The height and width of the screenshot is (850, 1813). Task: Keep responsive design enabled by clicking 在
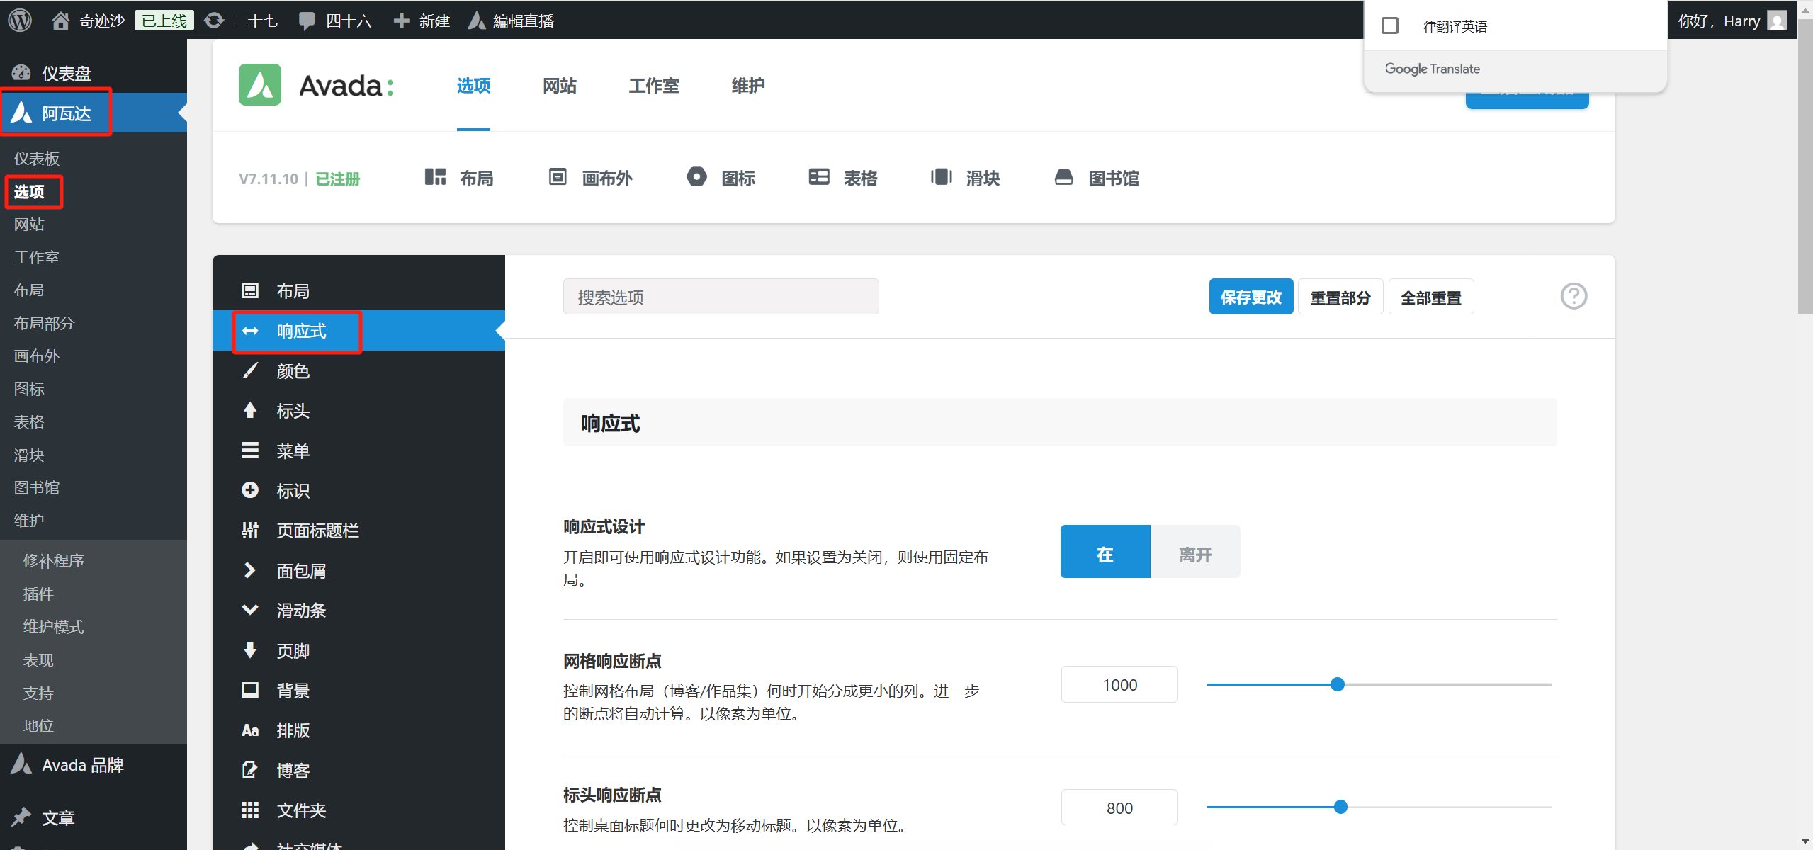pyautogui.click(x=1105, y=553)
